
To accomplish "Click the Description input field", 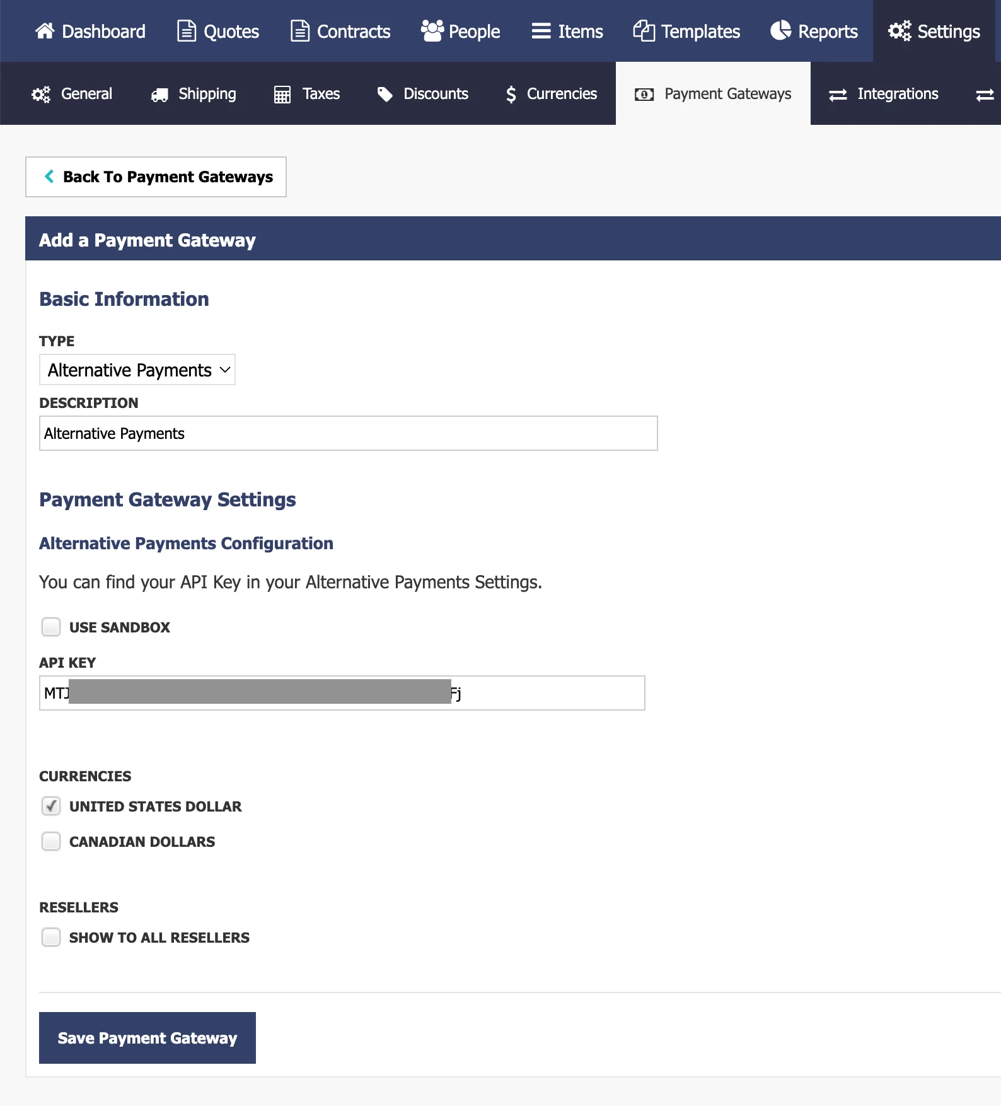I will click(349, 433).
